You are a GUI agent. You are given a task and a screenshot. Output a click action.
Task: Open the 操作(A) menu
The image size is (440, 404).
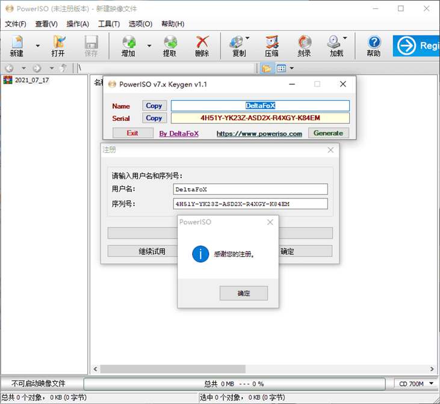coord(78,24)
